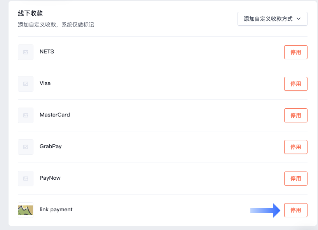
Task: Click the GrabPay placeholder image icon
Action: 26,147
